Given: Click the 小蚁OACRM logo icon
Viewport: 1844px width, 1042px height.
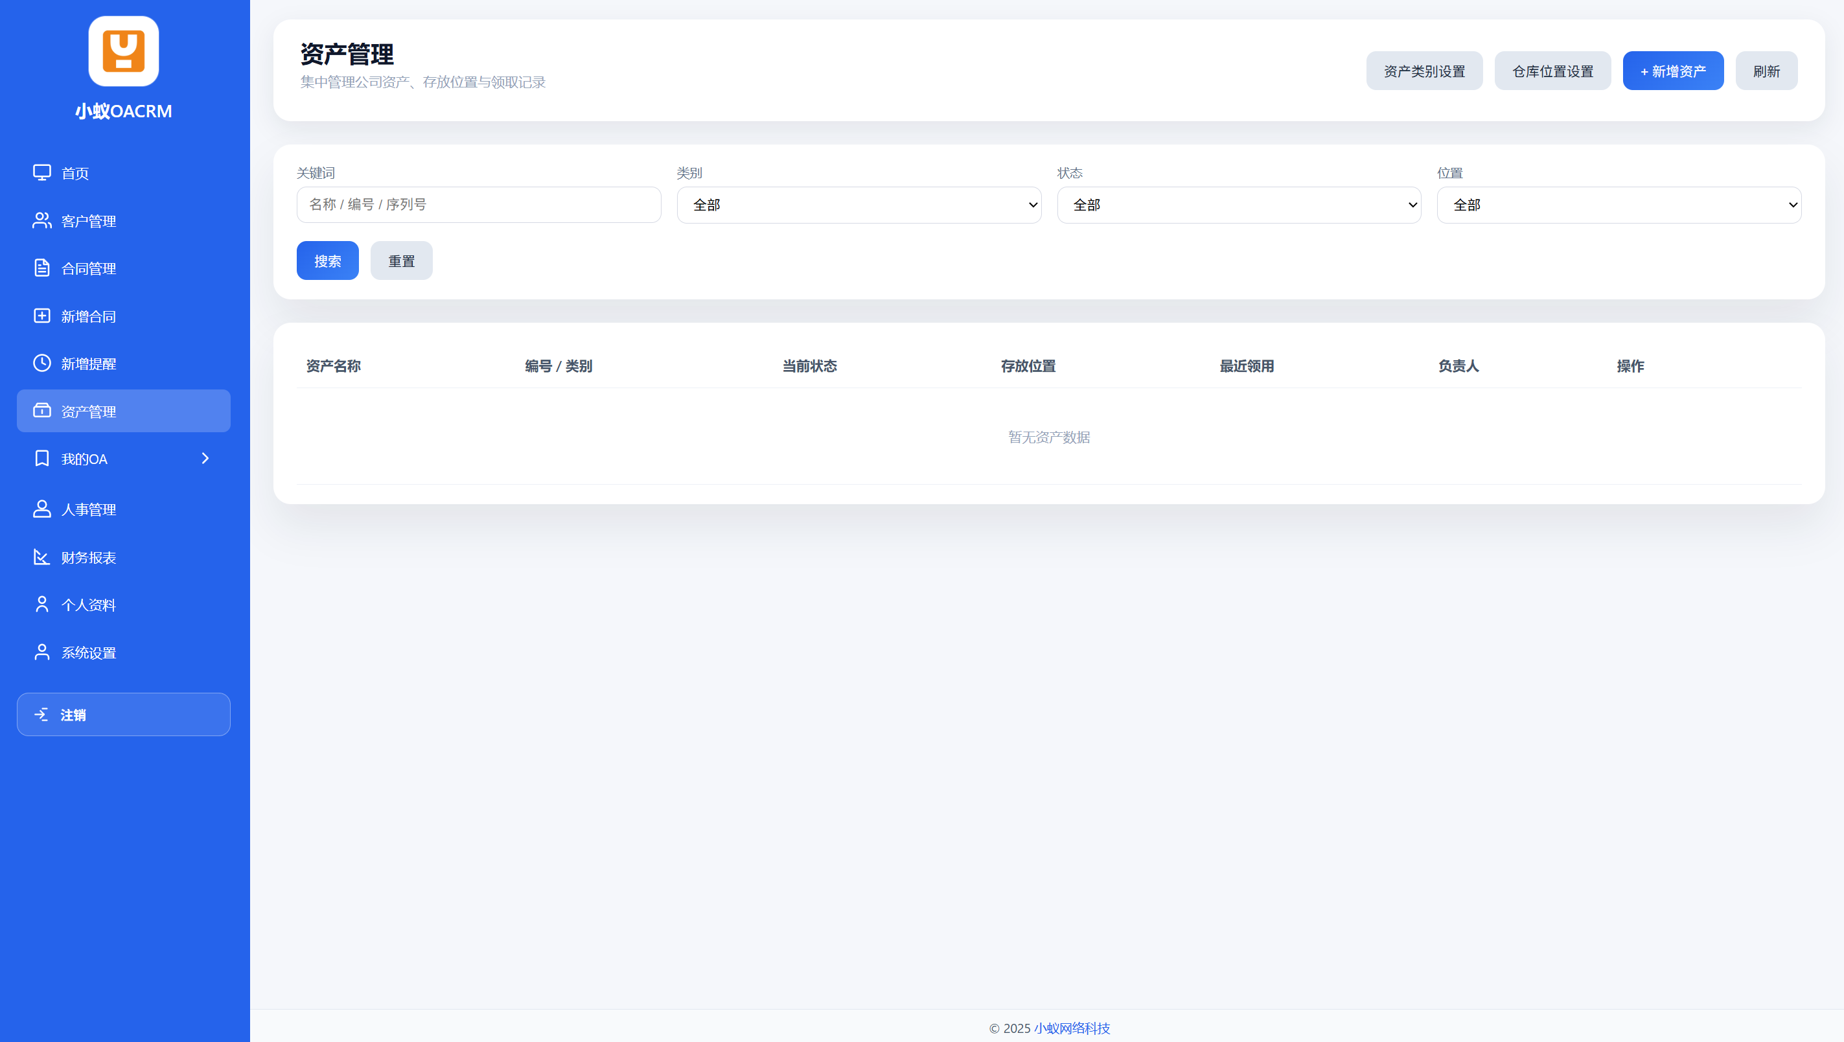Looking at the screenshot, I should click(x=123, y=51).
